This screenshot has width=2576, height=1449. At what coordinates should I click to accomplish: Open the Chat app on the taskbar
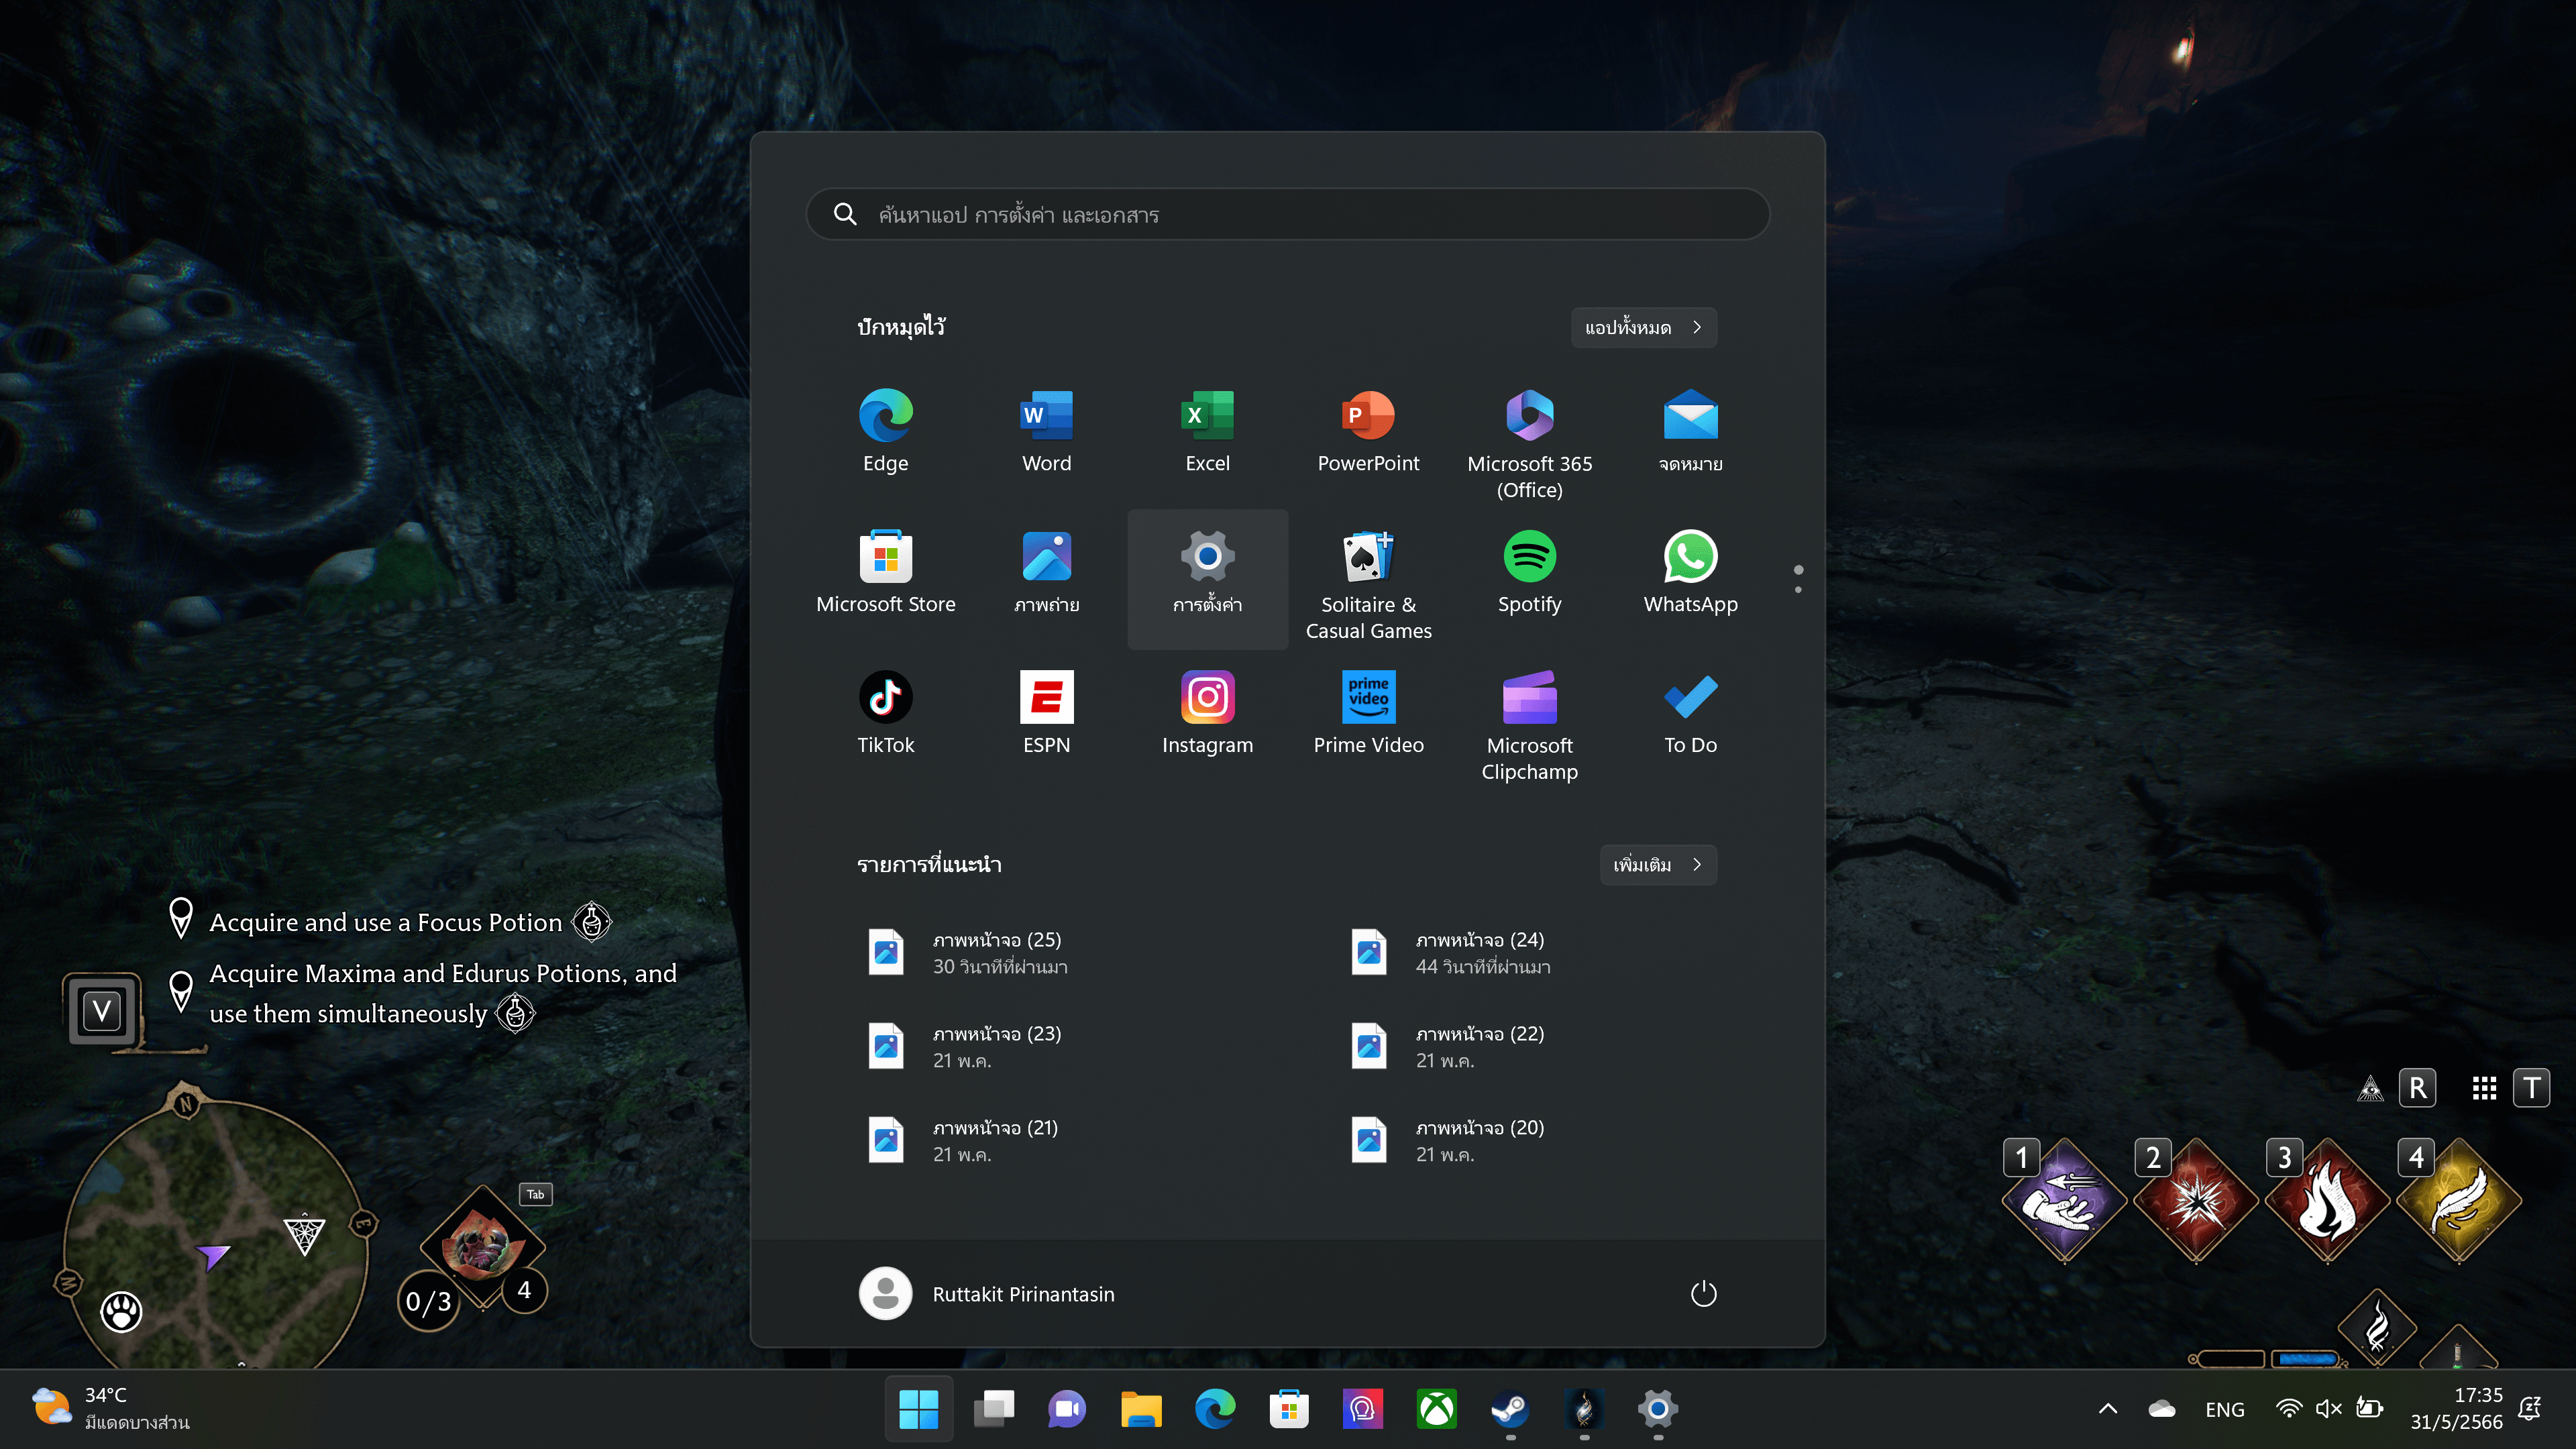click(x=1067, y=1409)
